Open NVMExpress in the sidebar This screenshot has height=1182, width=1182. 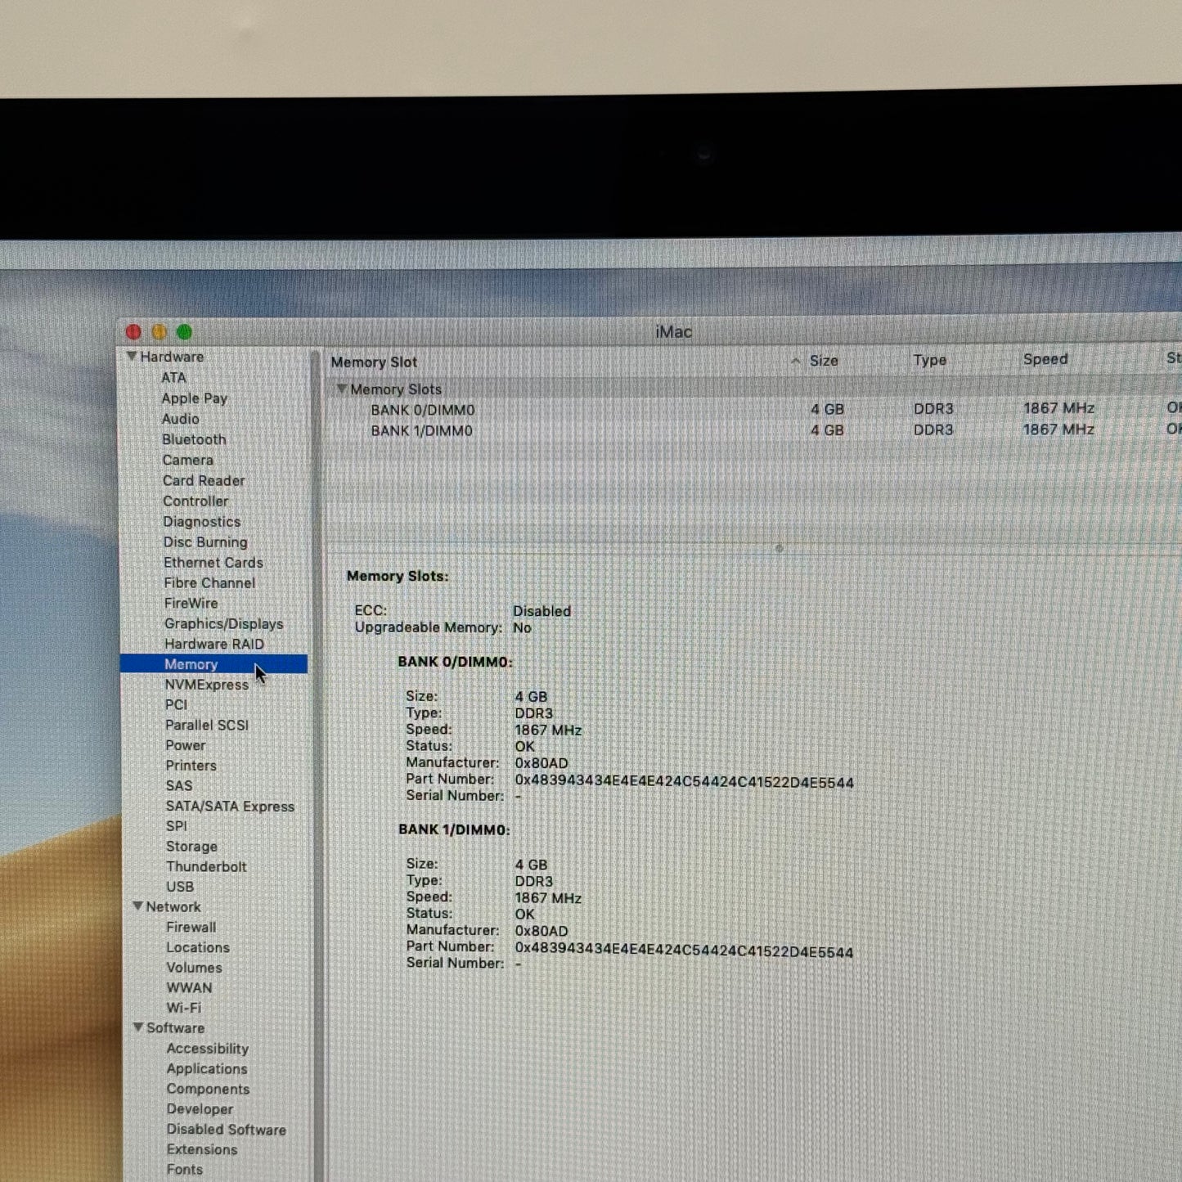207,685
